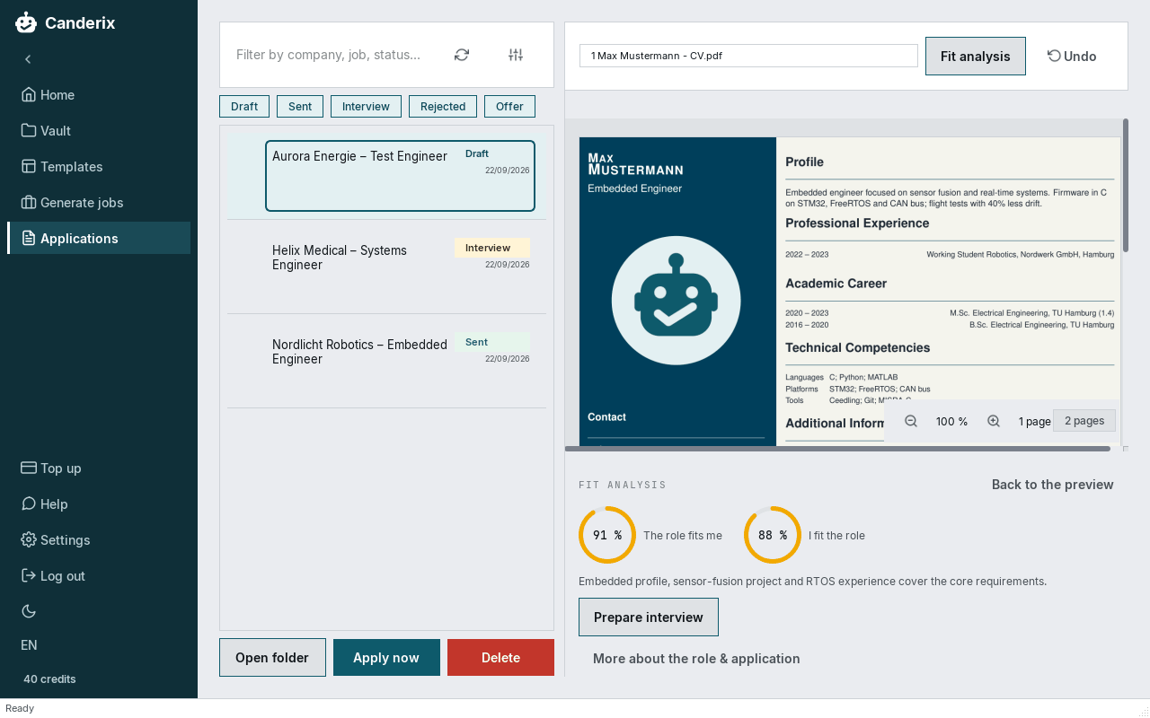Click the Prepare interview button
Screen dimensions: 1150x718
click(649, 617)
